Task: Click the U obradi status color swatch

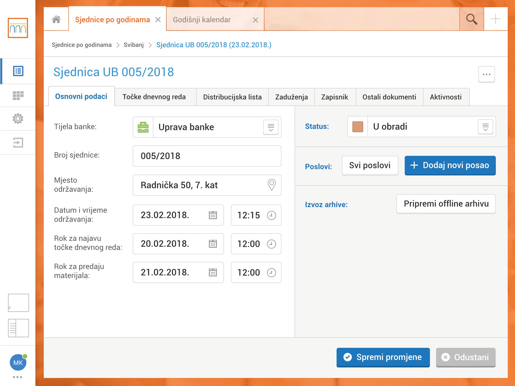Action: click(357, 127)
